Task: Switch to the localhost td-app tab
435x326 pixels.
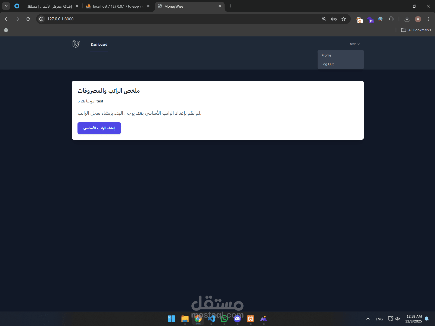Action: (117, 6)
